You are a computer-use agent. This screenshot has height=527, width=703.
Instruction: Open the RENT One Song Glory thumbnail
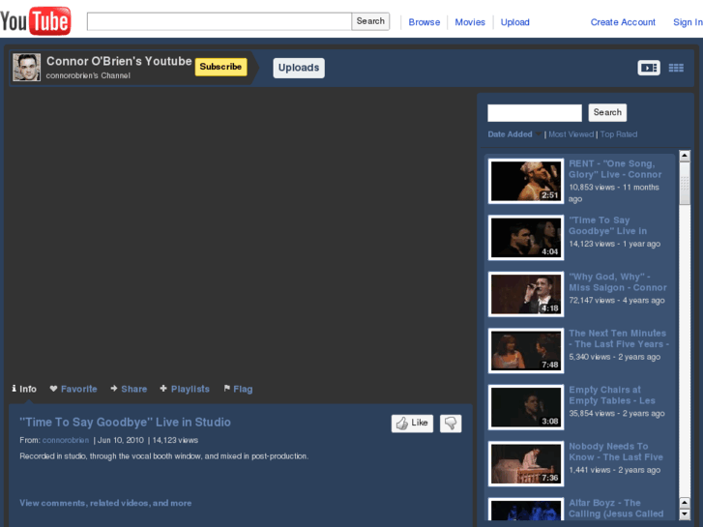[x=526, y=181]
